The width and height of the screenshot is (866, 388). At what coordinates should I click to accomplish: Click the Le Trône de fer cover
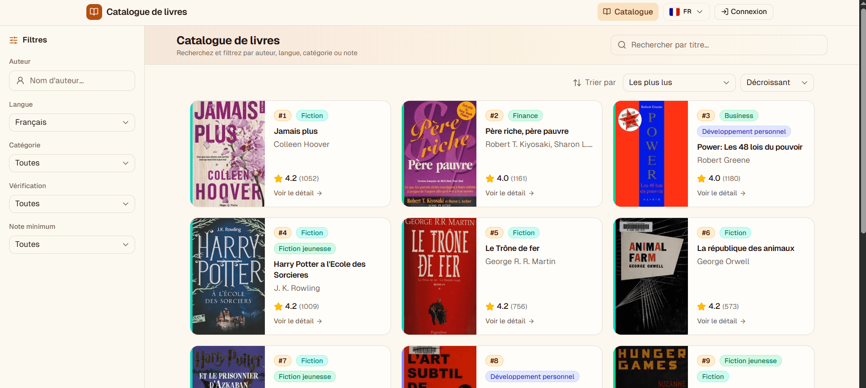click(x=439, y=276)
